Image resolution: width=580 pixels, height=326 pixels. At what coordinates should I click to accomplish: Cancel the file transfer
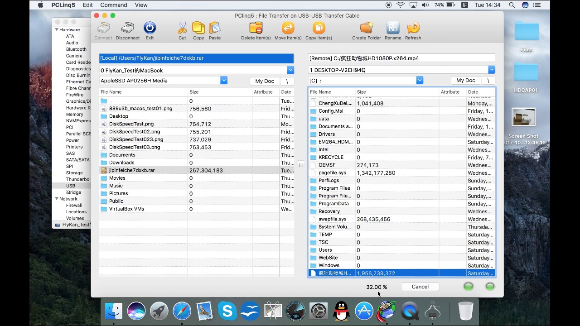tap(420, 287)
